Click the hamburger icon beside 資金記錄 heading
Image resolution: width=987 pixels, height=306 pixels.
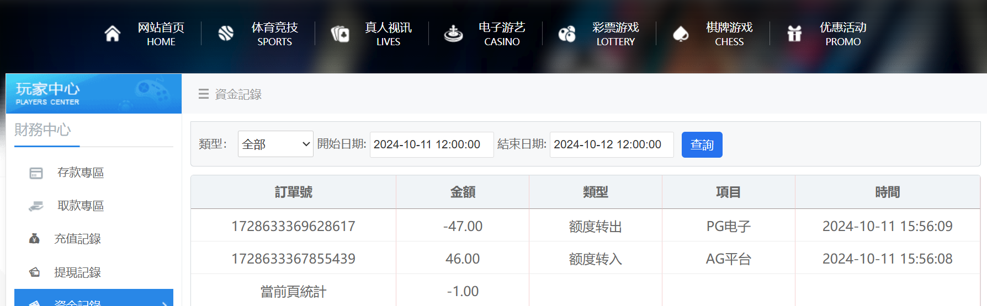point(204,94)
